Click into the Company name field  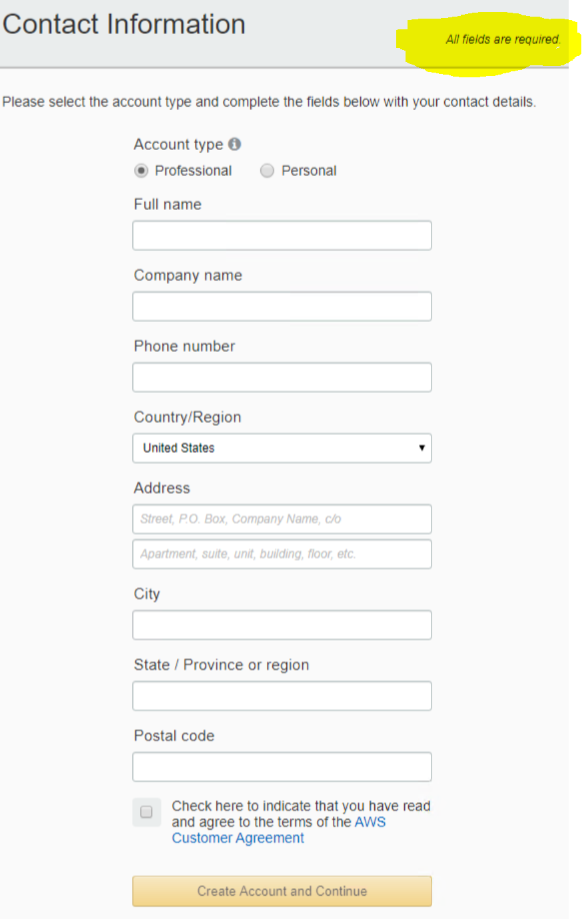click(x=282, y=307)
